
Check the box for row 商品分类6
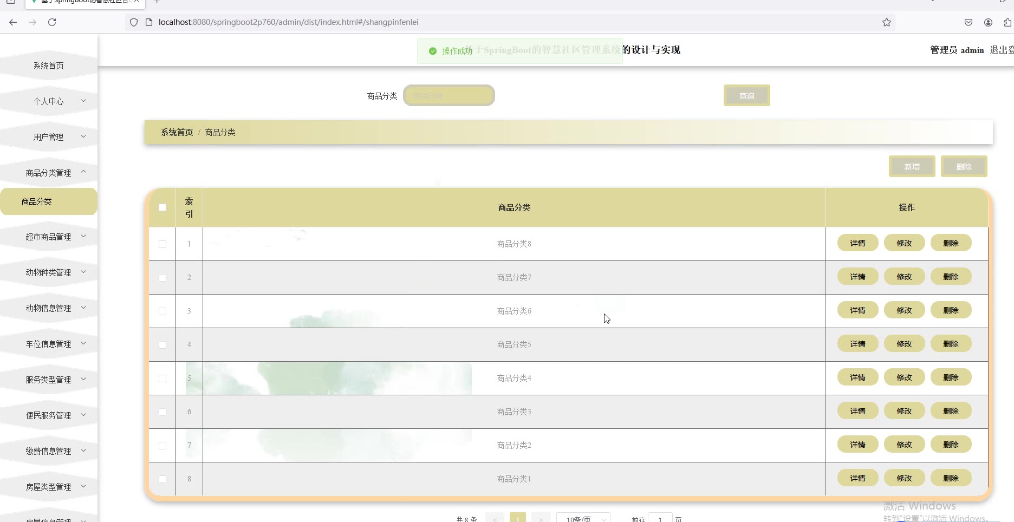coord(162,311)
